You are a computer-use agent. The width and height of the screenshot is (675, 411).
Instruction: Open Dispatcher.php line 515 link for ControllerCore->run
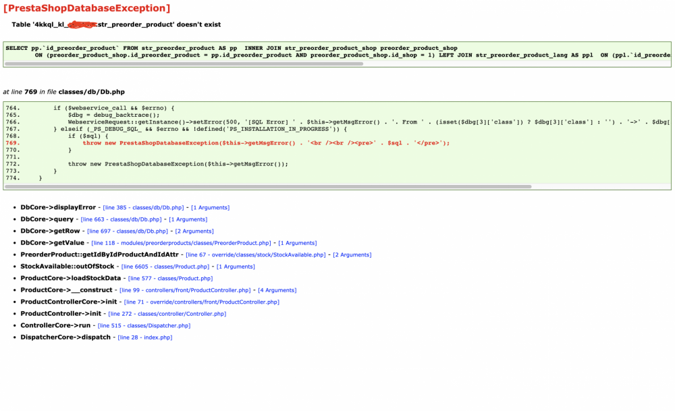coord(143,325)
